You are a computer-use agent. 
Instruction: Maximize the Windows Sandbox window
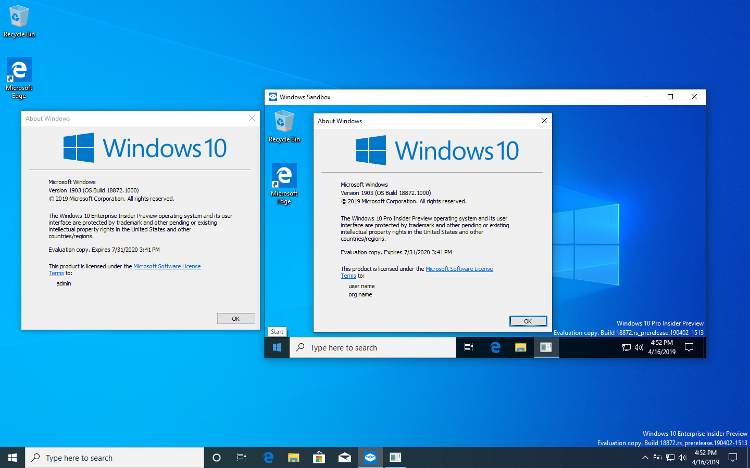(670, 97)
